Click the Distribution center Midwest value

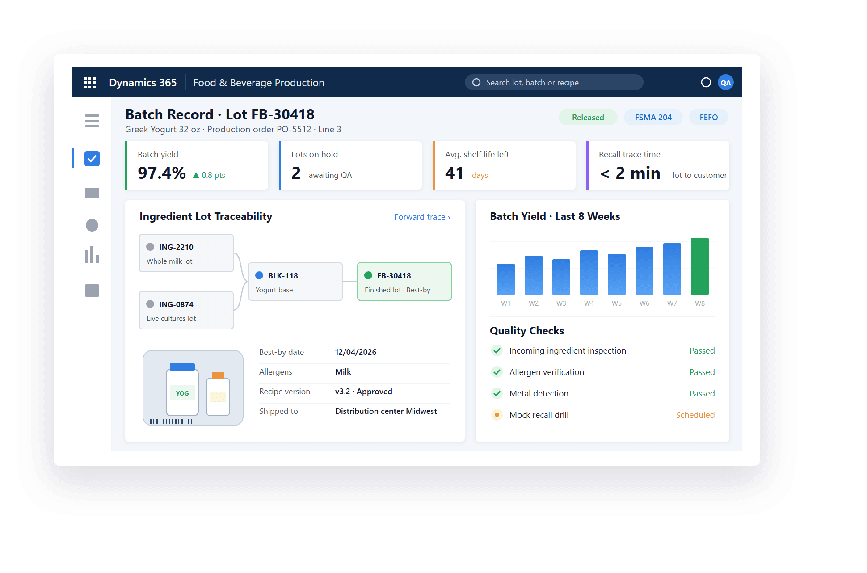click(386, 411)
